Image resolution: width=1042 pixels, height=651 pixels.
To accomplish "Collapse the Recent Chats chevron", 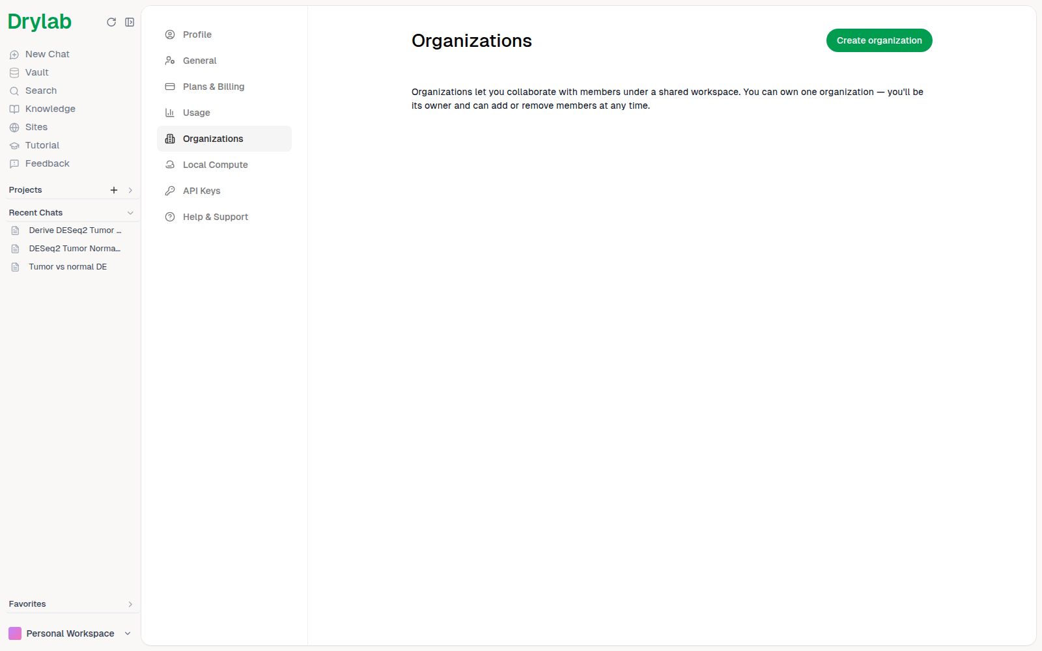I will point(130,213).
